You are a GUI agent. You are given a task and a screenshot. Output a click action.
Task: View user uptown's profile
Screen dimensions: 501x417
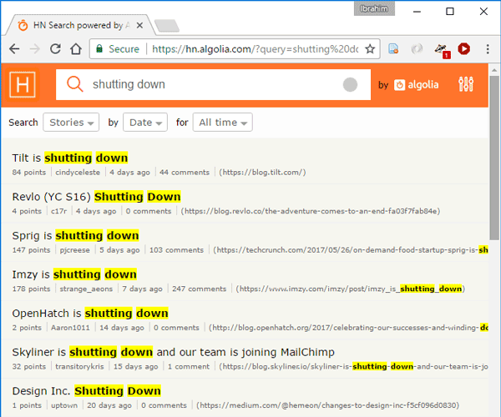64,405
